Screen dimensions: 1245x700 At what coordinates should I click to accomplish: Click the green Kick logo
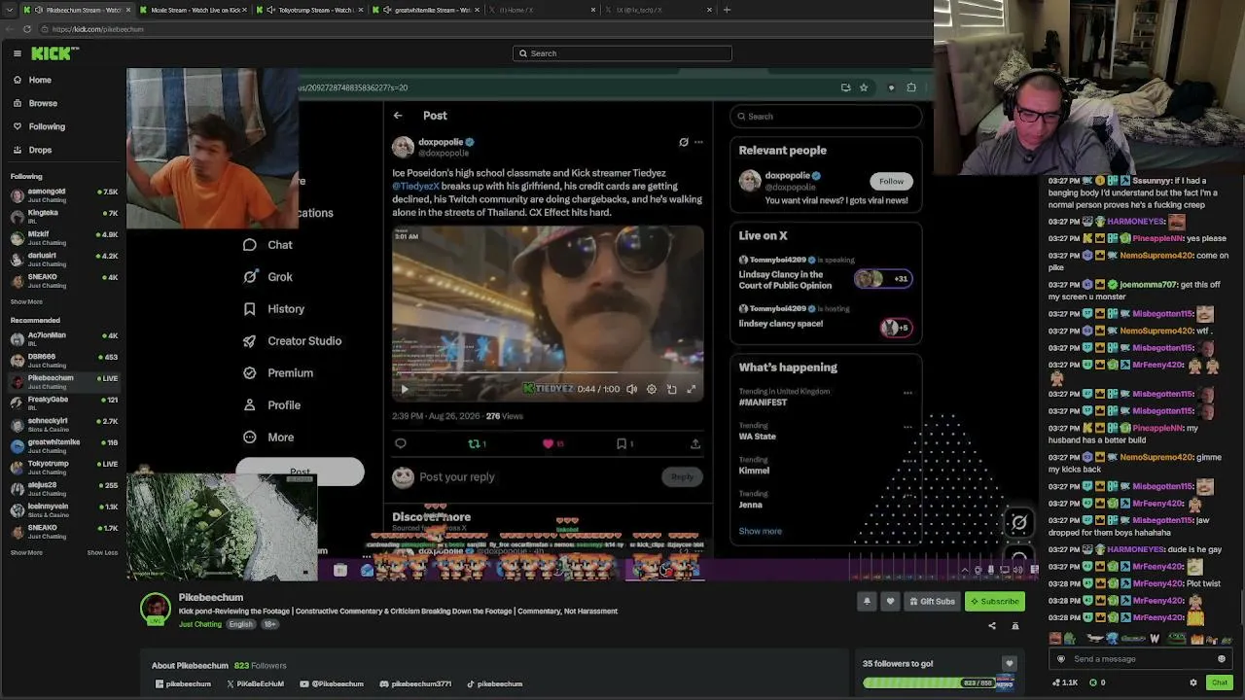tap(50, 53)
